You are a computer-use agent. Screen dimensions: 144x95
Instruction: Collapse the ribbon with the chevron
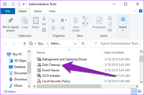click(135, 11)
